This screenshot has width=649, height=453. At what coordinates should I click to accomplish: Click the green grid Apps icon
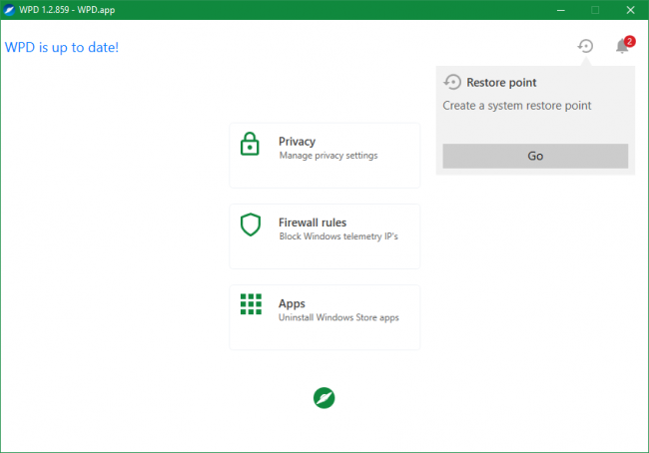(x=251, y=304)
